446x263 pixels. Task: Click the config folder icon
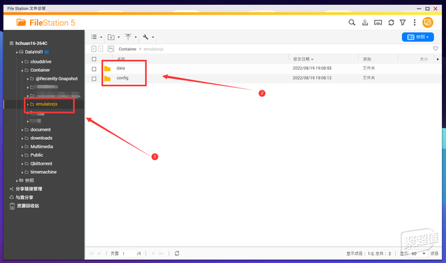107,79
